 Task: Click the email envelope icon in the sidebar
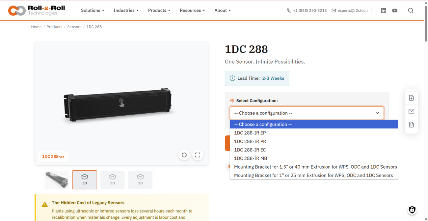(x=411, y=111)
